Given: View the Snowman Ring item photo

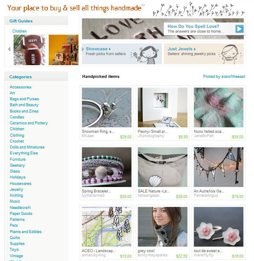Looking at the screenshot, I should click(106, 107).
